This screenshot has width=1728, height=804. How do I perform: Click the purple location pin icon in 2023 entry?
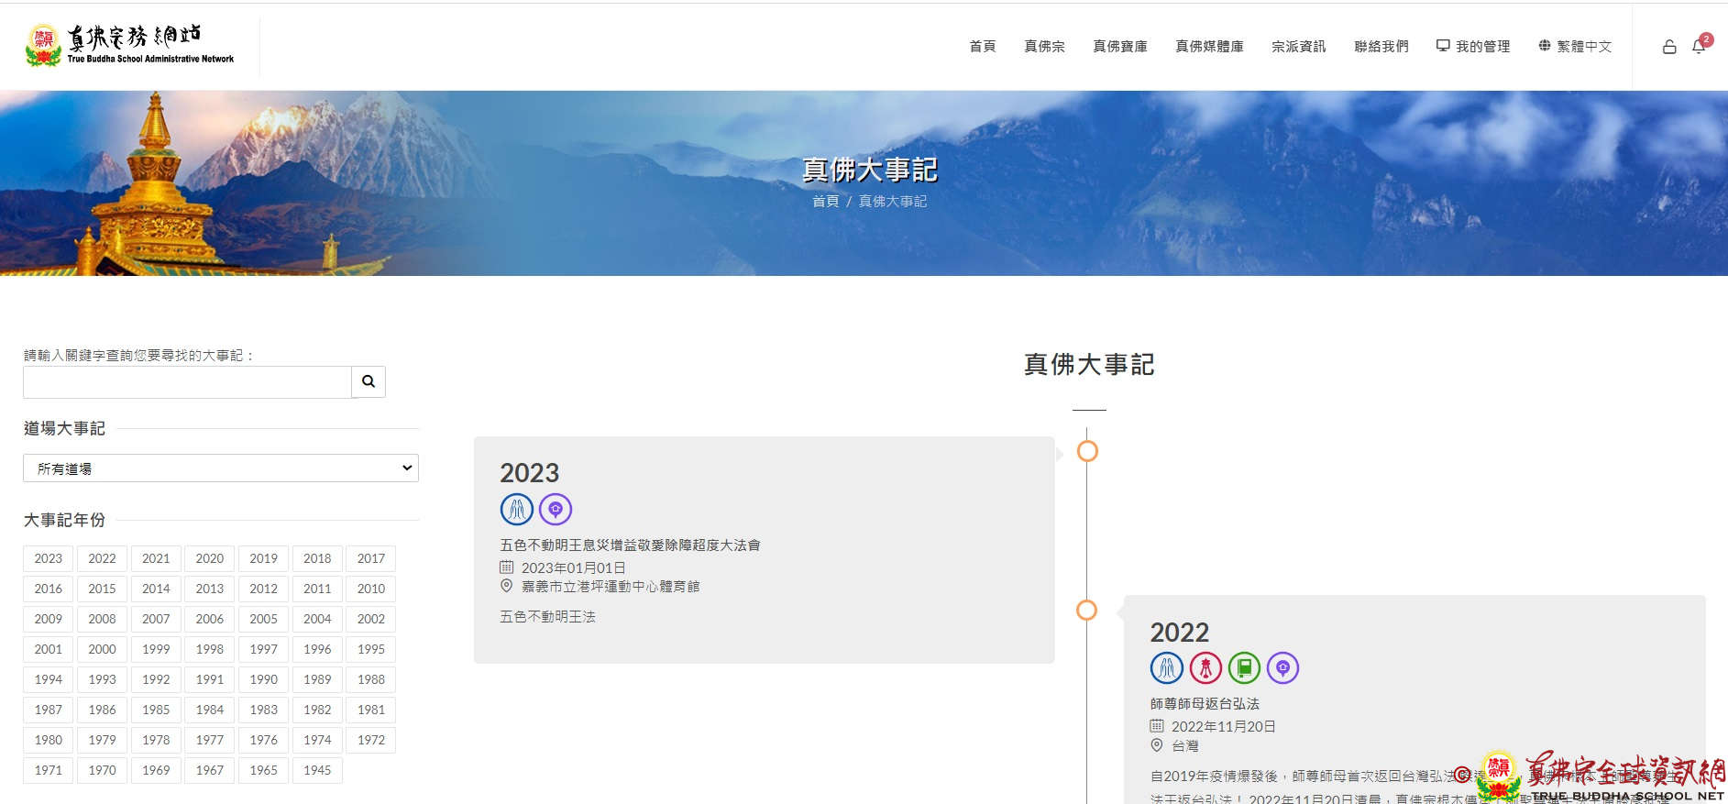point(556,509)
